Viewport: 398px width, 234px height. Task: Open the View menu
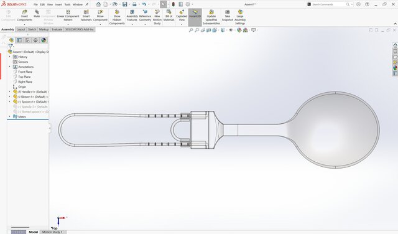click(50, 4)
